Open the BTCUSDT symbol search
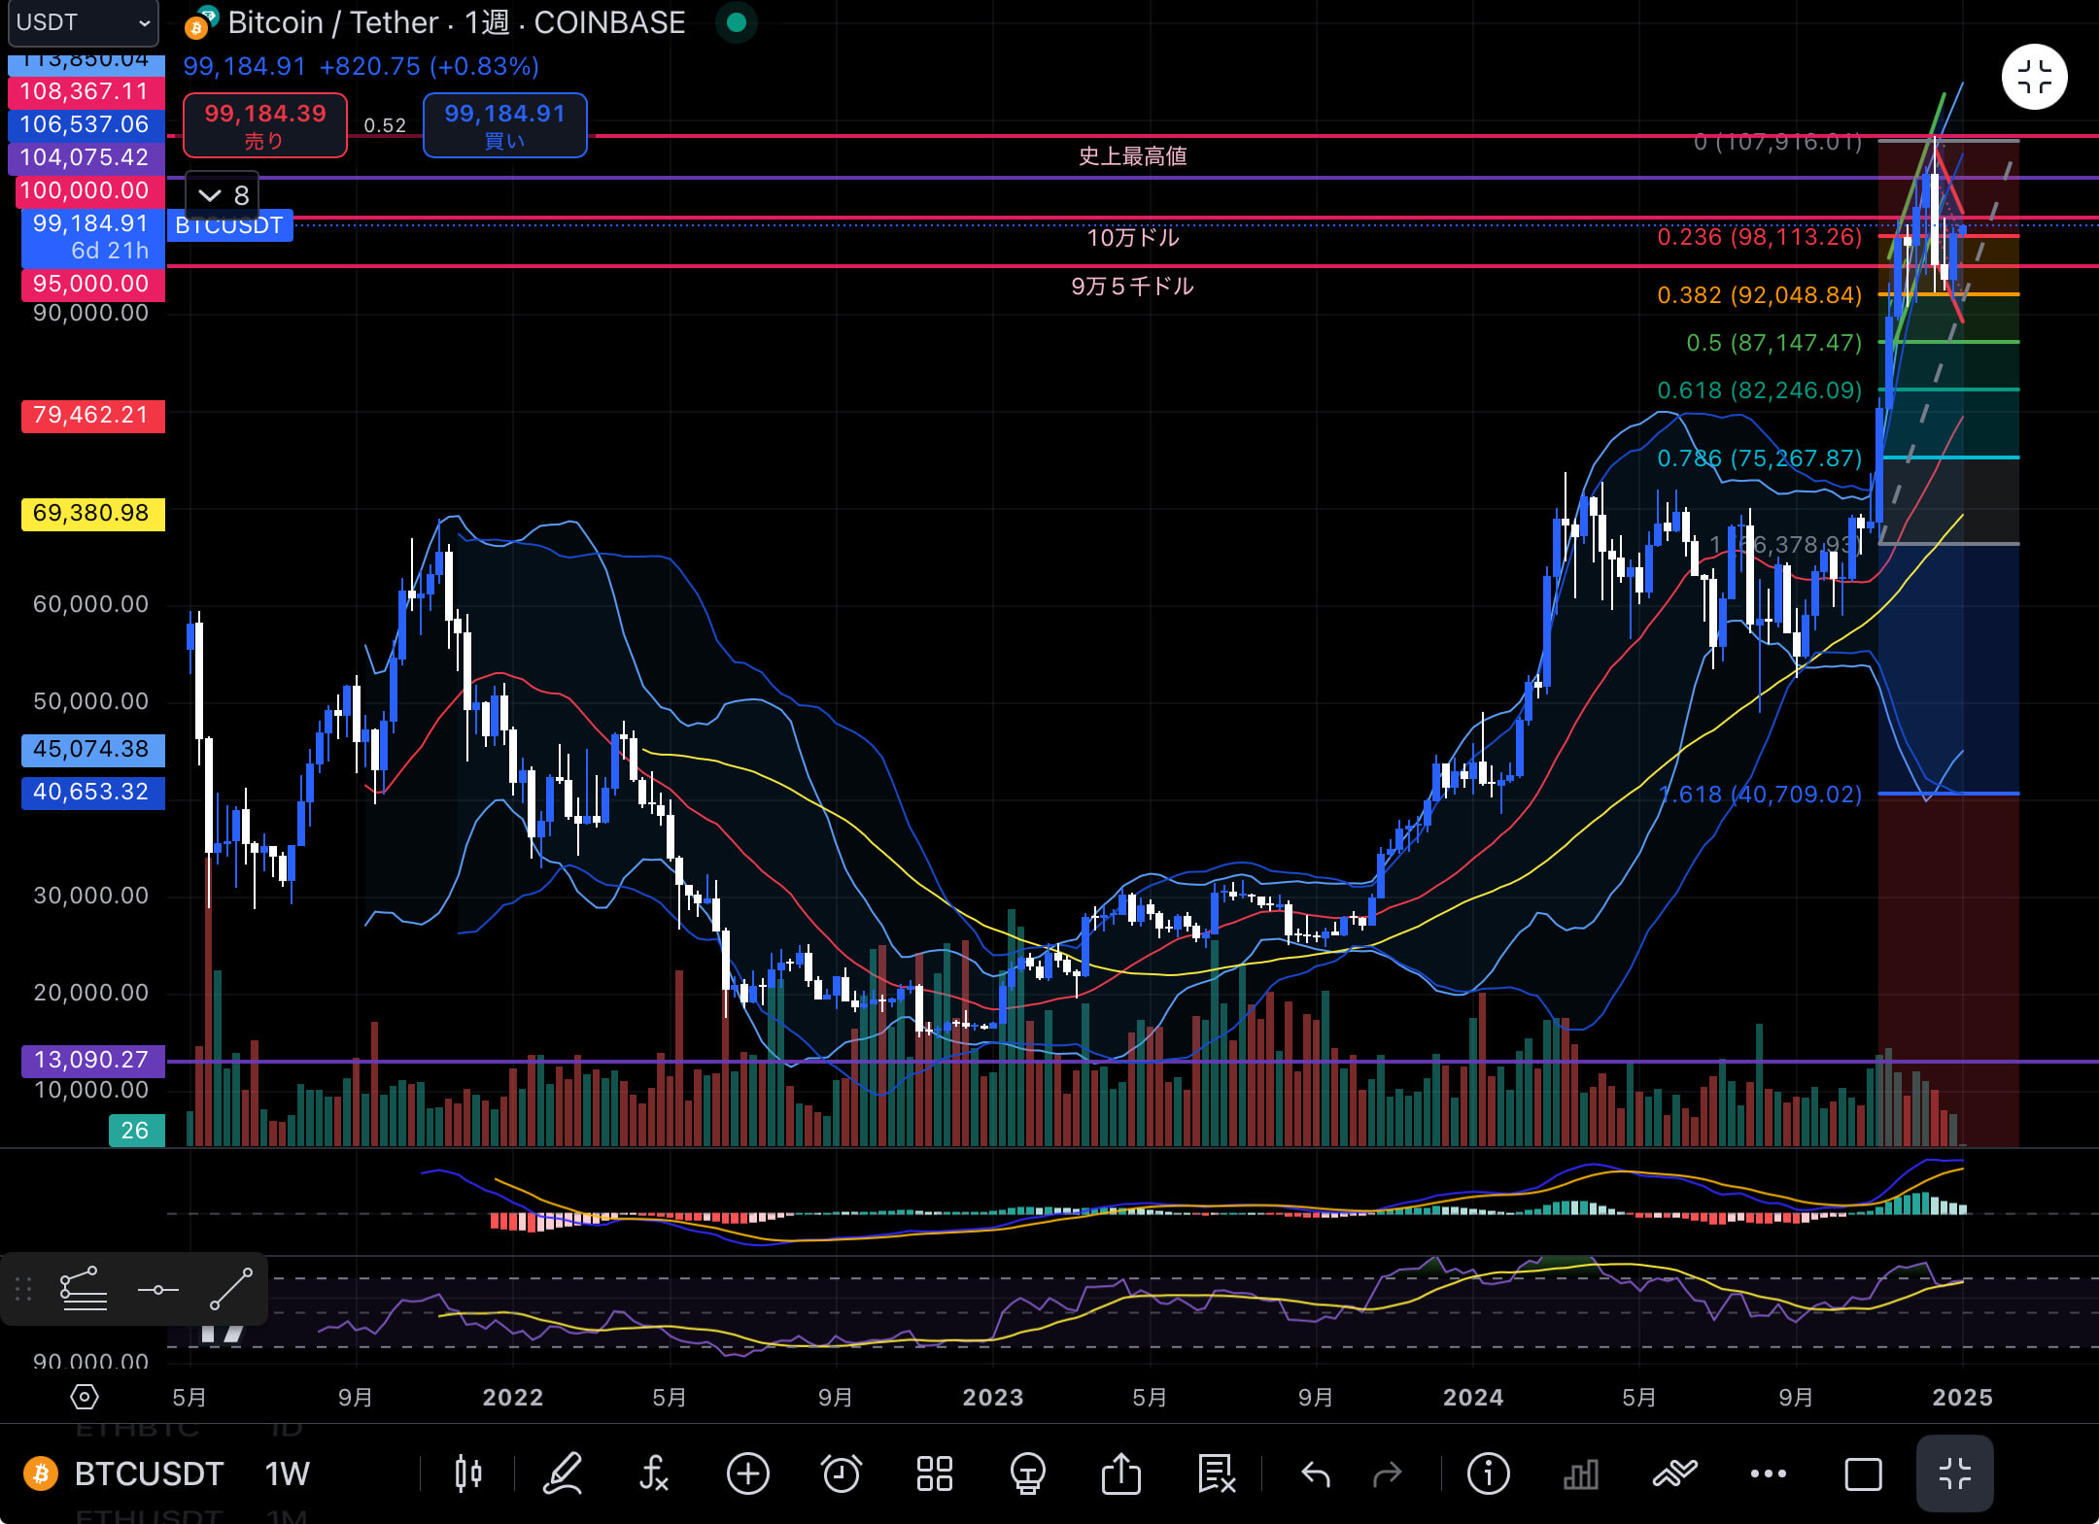The image size is (2099, 1524). click(x=149, y=1473)
